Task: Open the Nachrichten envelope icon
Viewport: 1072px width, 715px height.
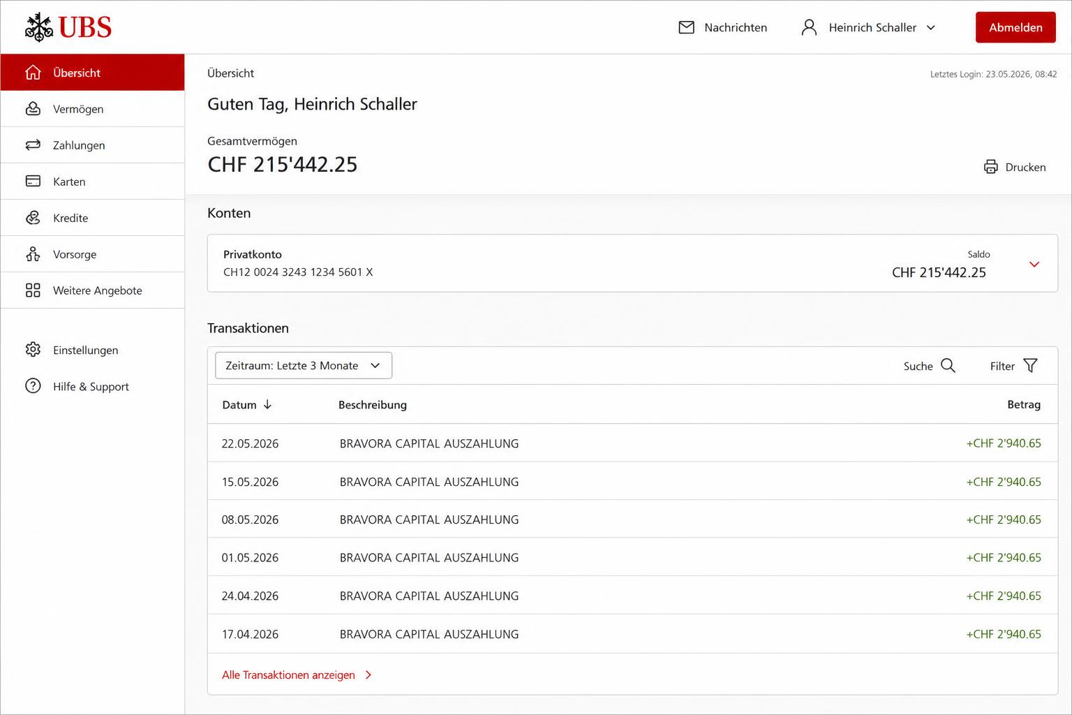Action: click(x=686, y=27)
